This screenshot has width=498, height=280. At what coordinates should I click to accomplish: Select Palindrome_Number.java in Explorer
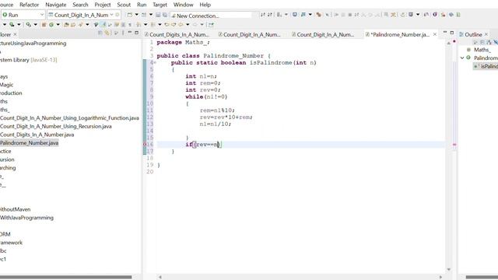[x=30, y=143]
